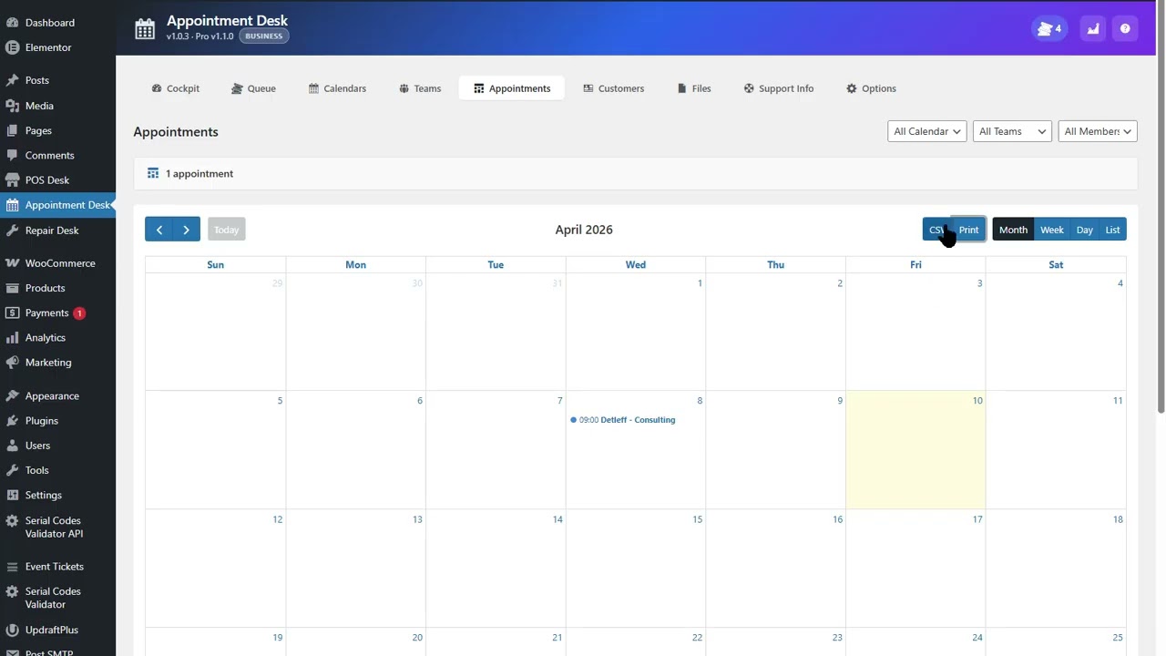
Task: Click the '1 appointment' summary text
Action: point(199,173)
